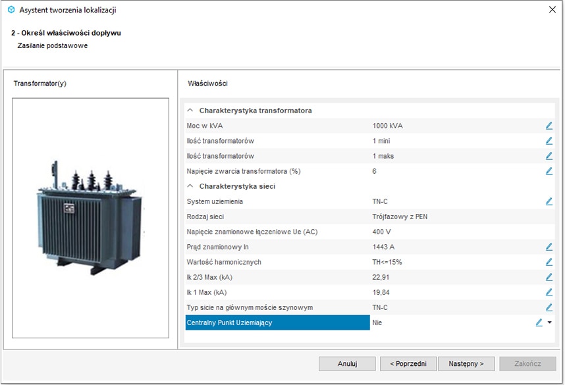Edit the System uziemienia setting

pyautogui.click(x=549, y=201)
